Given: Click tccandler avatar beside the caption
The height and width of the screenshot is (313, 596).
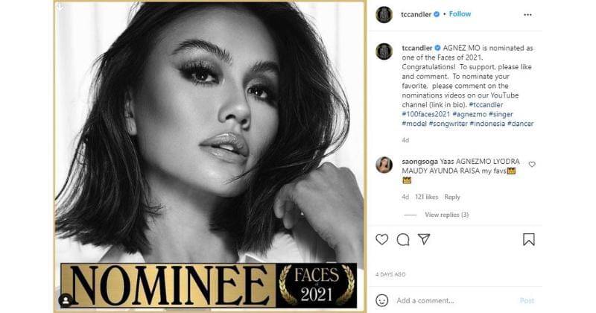Looking at the screenshot, I should [x=384, y=51].
